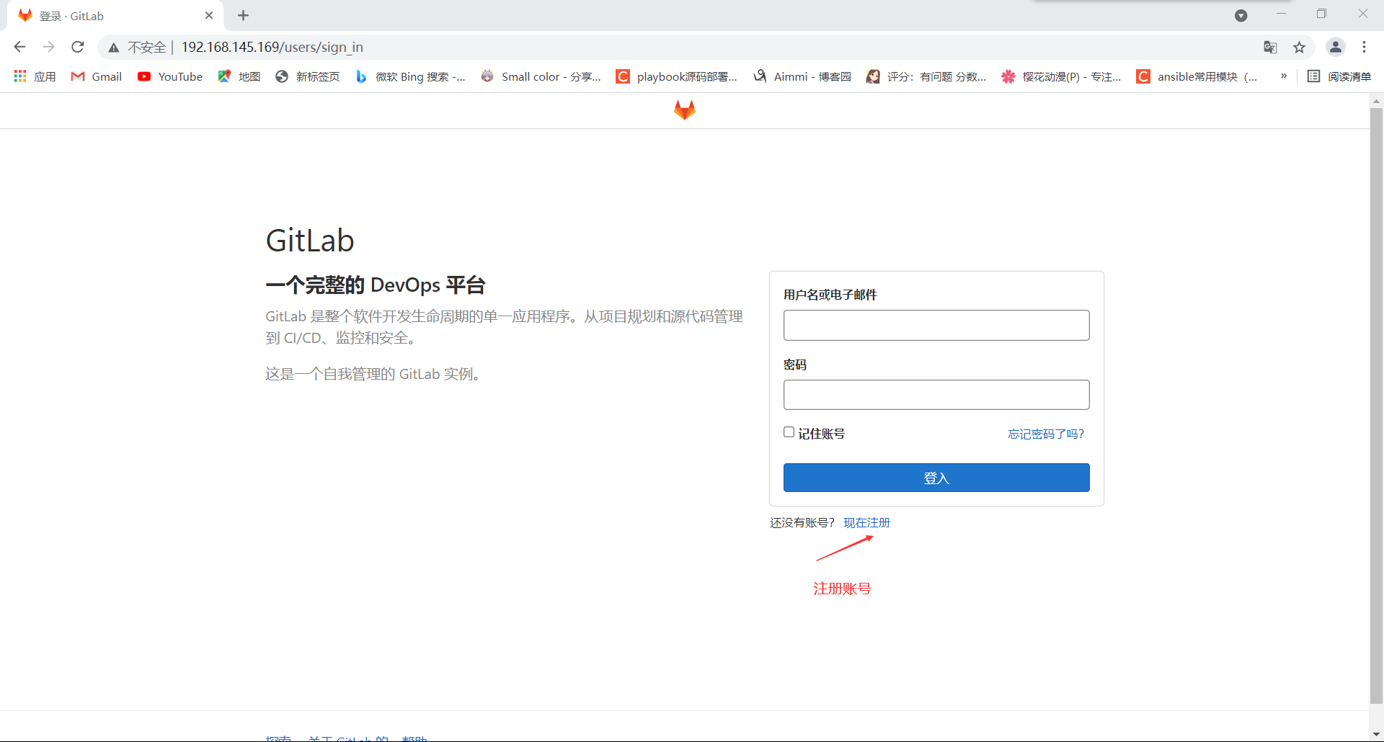
Task: Click the vertical page scrollbar
Action: 1376,406
